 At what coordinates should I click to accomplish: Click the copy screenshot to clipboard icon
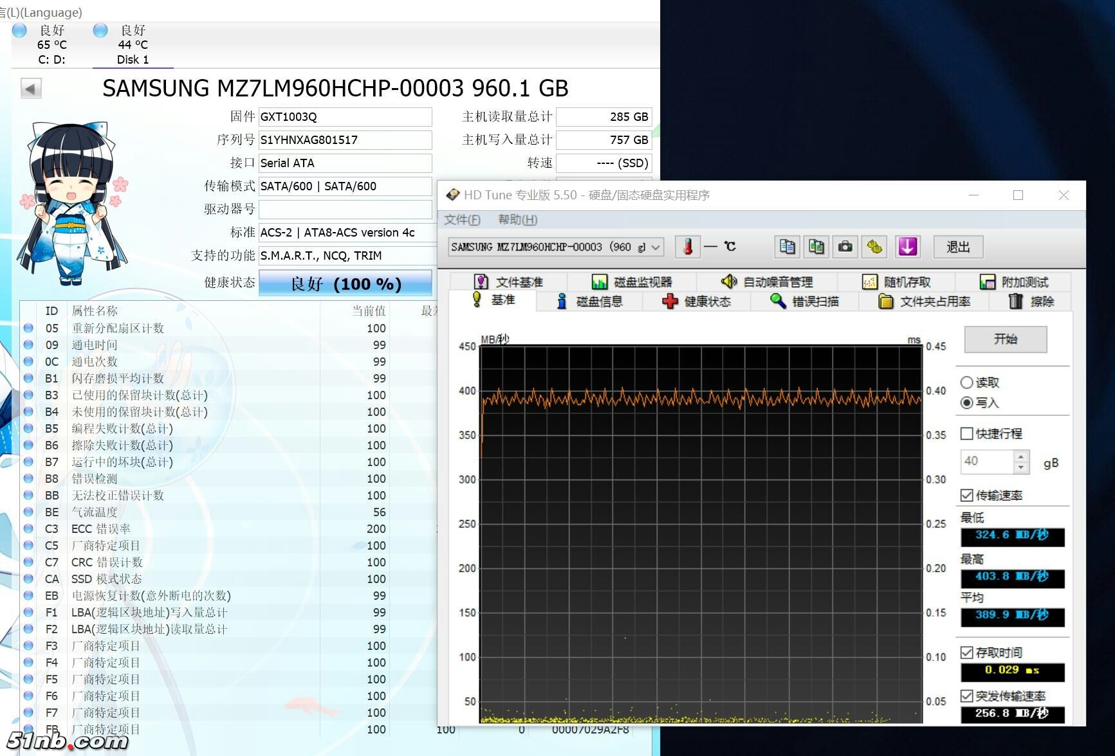816,247
